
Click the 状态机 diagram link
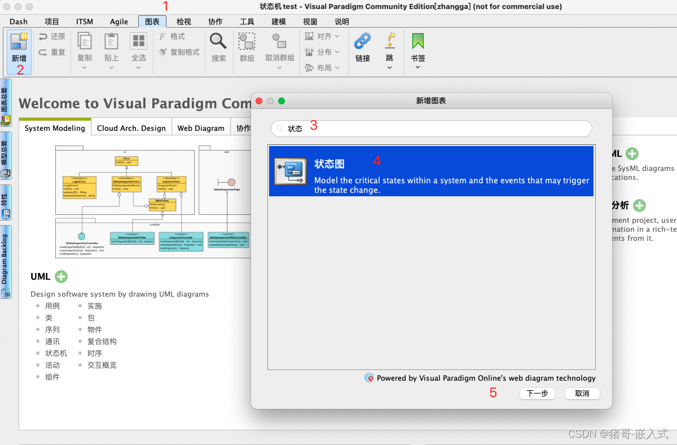point(56,353)
